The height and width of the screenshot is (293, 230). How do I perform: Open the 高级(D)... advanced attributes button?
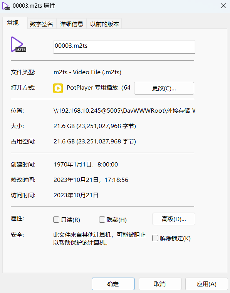click(174, 219)
